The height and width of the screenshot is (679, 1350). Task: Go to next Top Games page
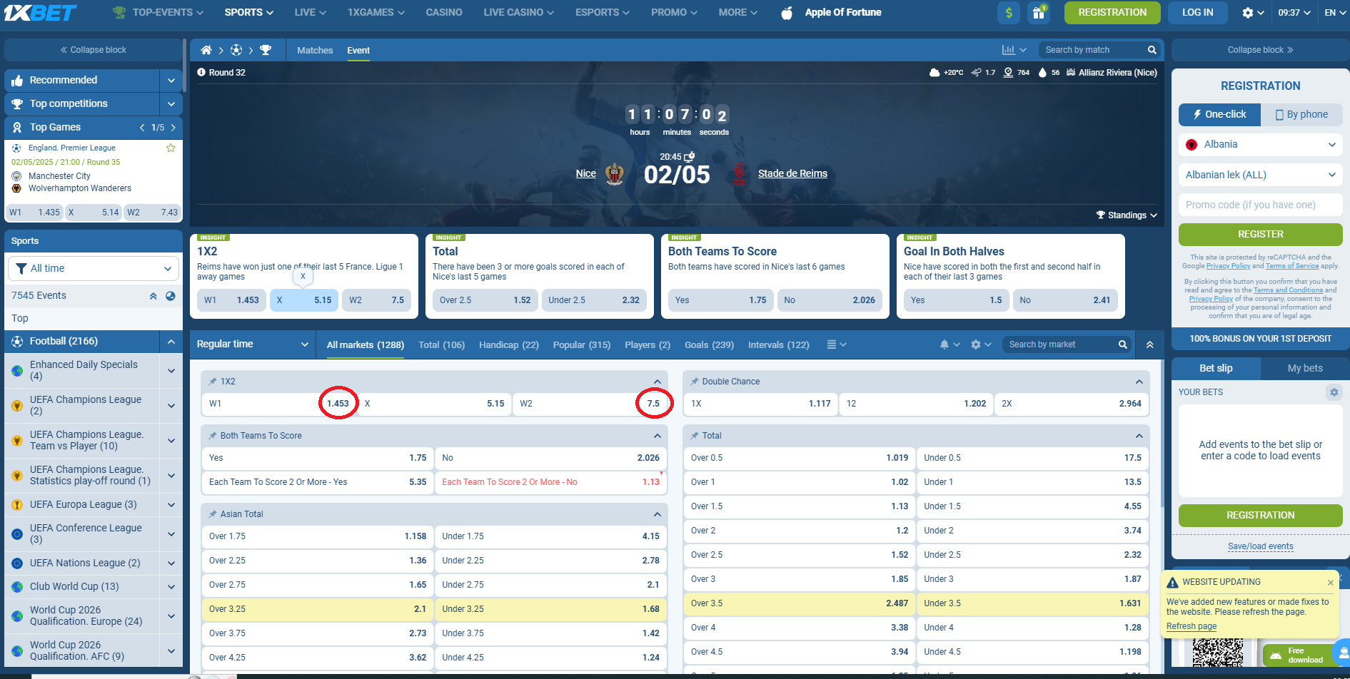point(173,128)
